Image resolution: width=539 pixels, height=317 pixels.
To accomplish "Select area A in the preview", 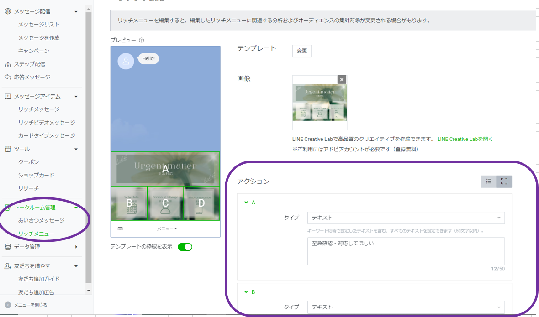I will tap(165, 169).
